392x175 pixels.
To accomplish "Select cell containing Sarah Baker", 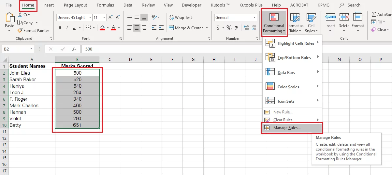I will (x=32, y=80).
